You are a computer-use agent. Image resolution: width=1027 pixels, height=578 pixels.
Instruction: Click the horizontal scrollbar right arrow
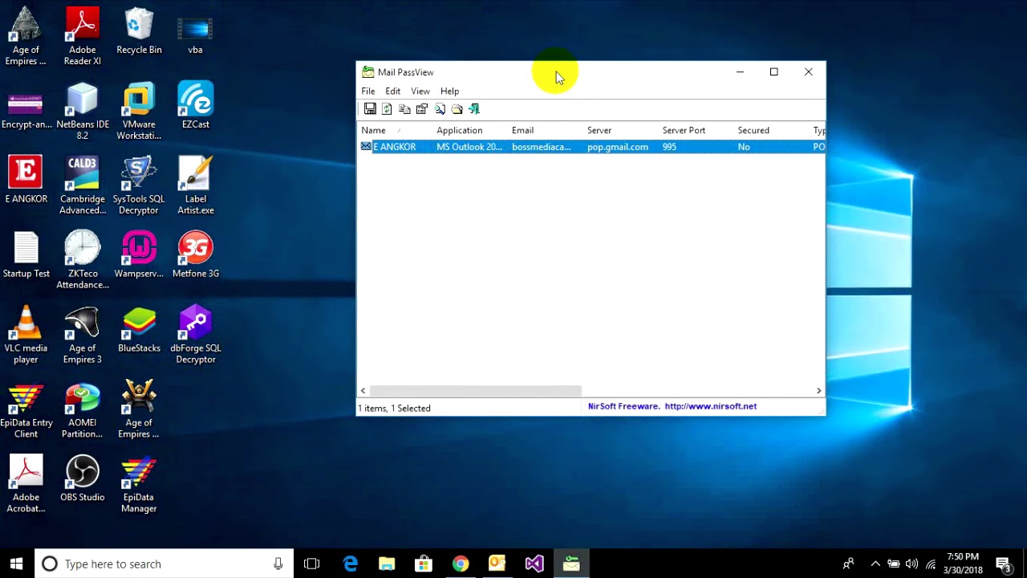pos(818,391)
